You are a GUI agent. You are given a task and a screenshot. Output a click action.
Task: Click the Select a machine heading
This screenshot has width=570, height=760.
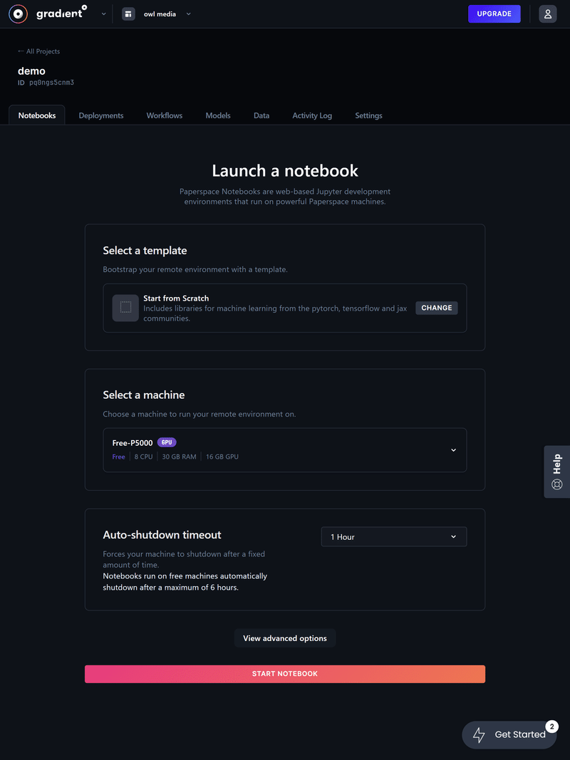point(144,395)
